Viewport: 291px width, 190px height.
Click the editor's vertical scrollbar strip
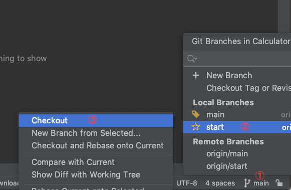(284, 17)
